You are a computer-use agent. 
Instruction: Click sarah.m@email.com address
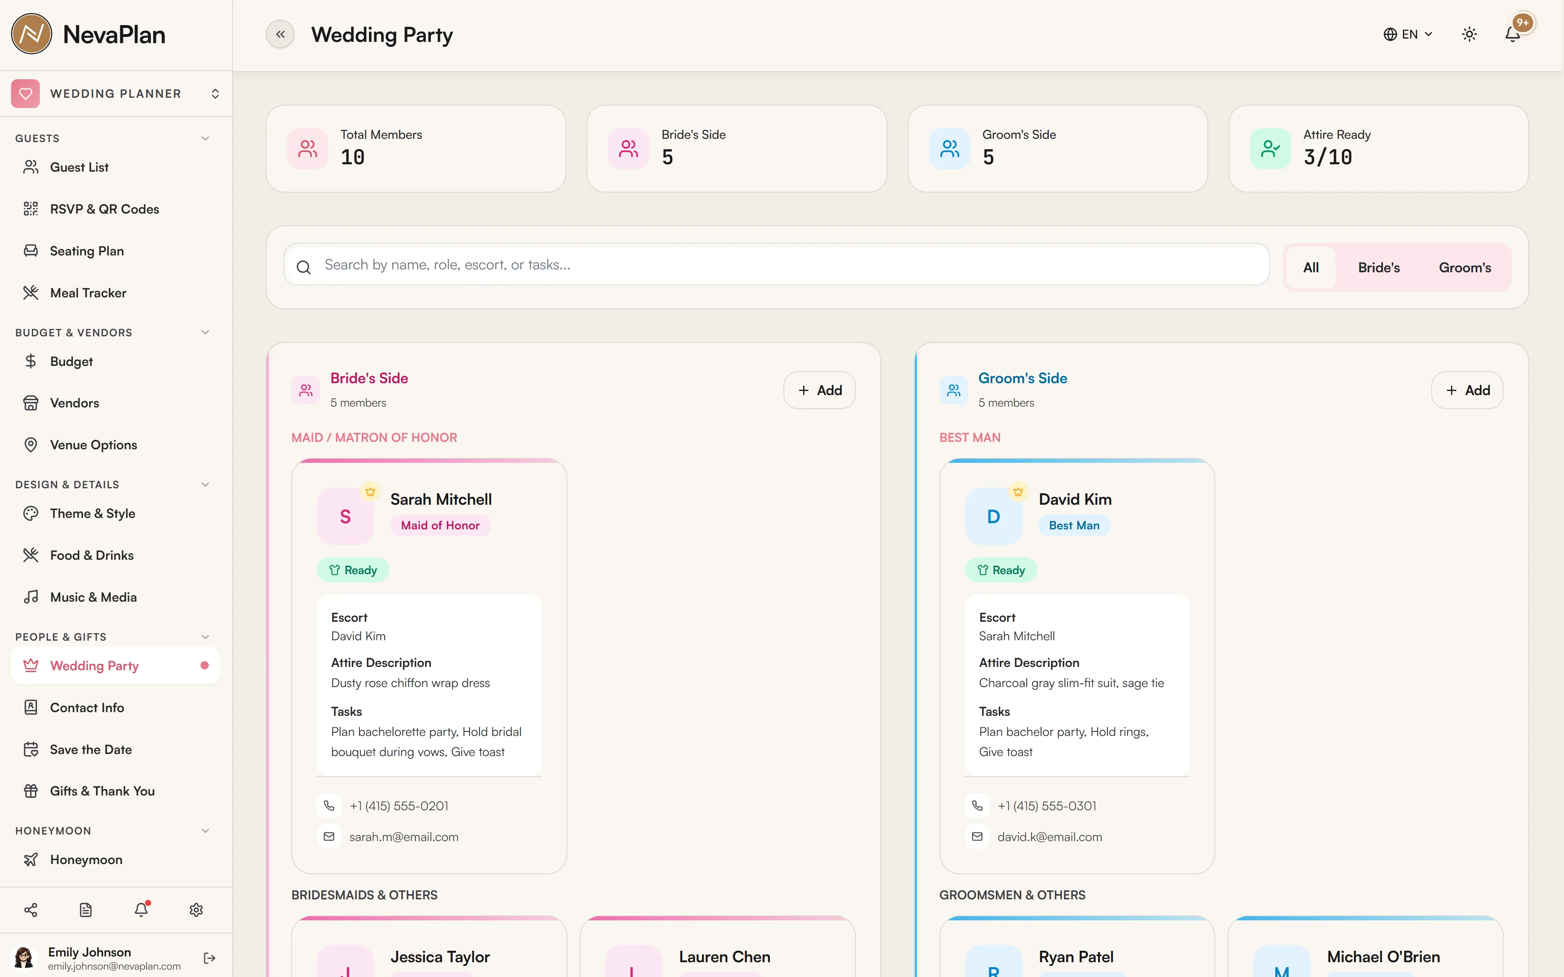[404, 837]
